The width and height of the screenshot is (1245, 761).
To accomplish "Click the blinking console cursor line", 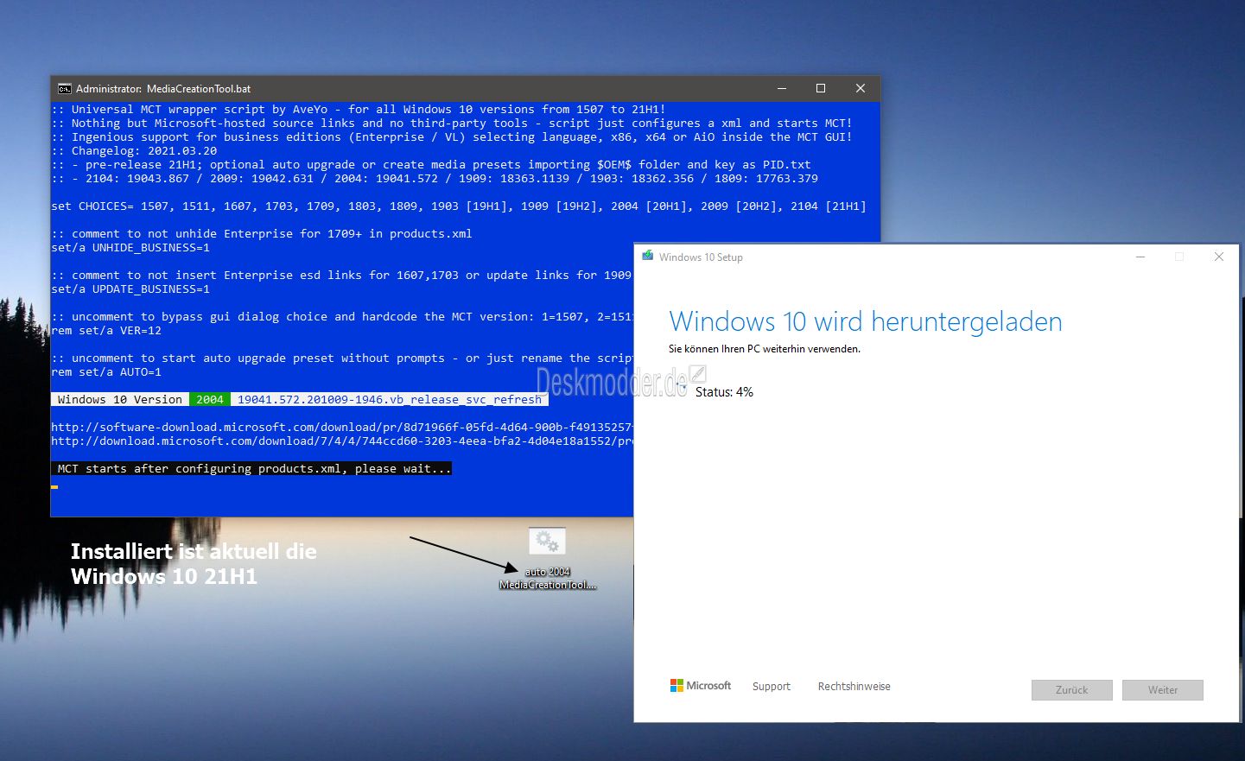I will point(54,487).
